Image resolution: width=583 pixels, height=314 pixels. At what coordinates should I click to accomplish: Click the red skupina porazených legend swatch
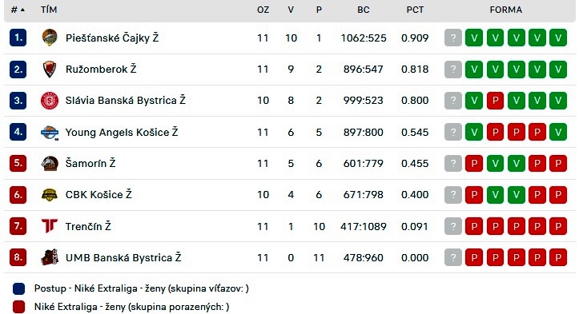[x=18, y=307]
